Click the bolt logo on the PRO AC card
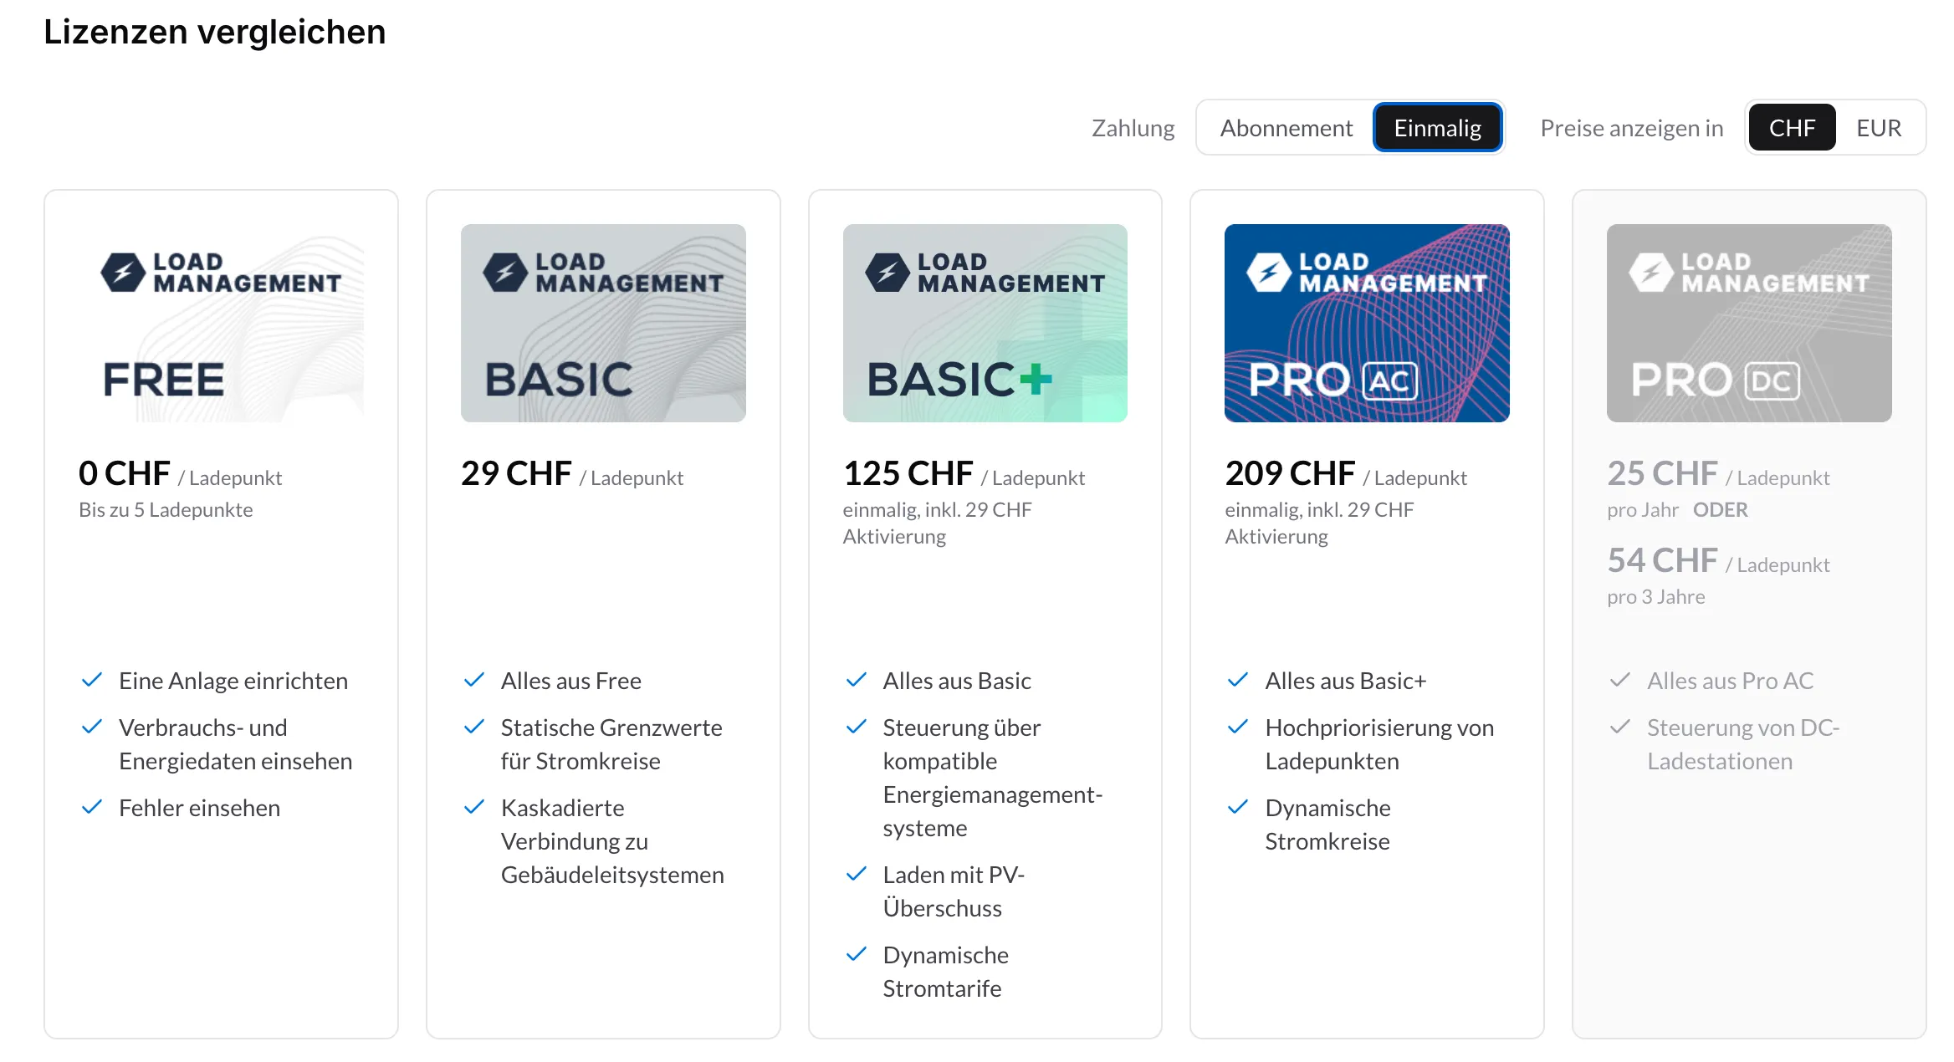This screenshot has height=1062, width=1954. [x=1269, y=273]
